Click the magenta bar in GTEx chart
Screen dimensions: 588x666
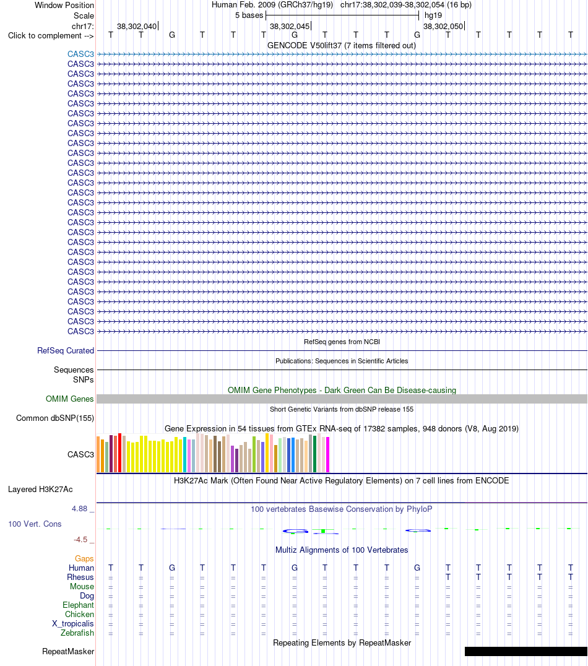click(327, 455)
